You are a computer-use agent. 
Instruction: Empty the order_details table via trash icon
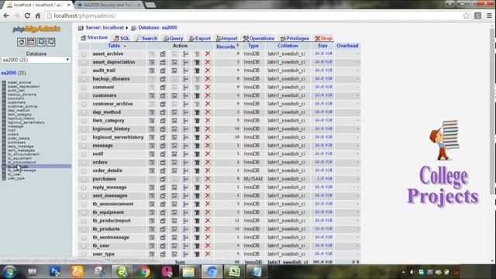[x=197, y=170]
